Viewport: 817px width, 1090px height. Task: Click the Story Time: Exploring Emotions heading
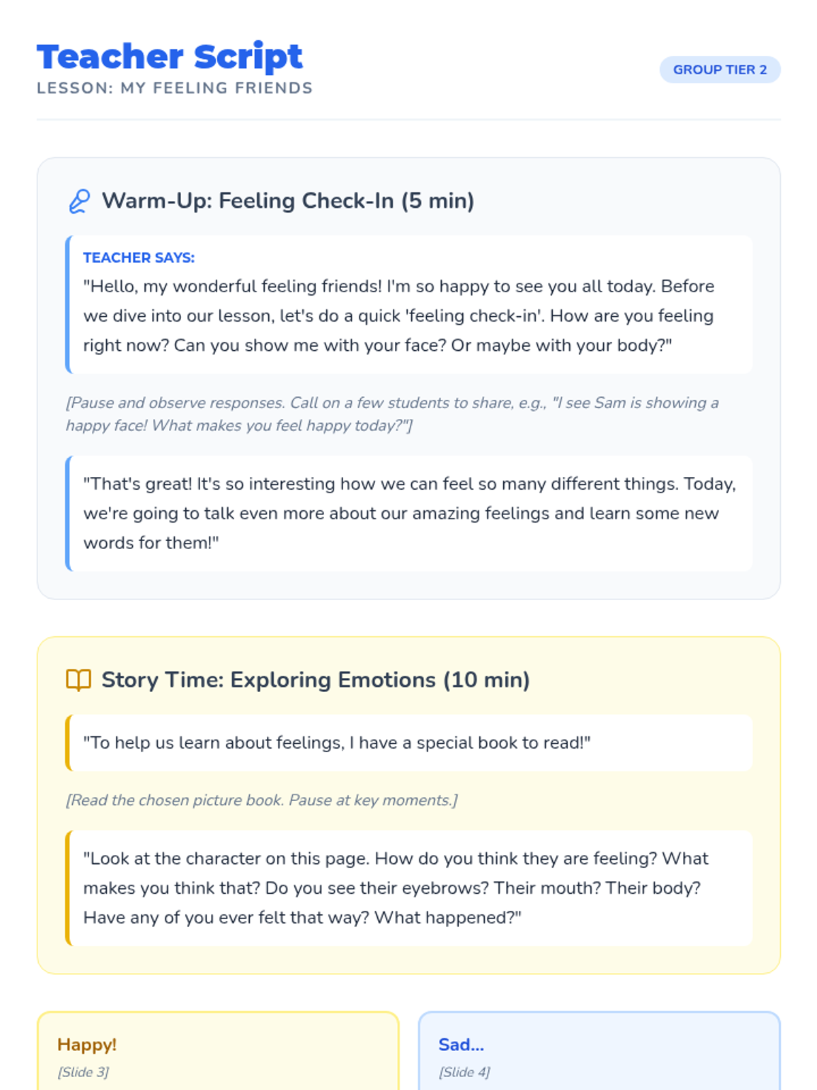click(315, 680)
